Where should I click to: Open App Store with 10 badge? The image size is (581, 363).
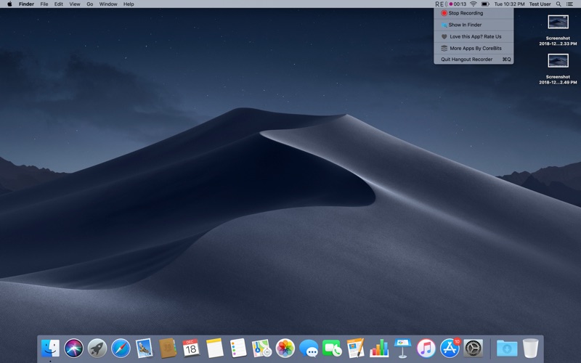pos(450,348)
